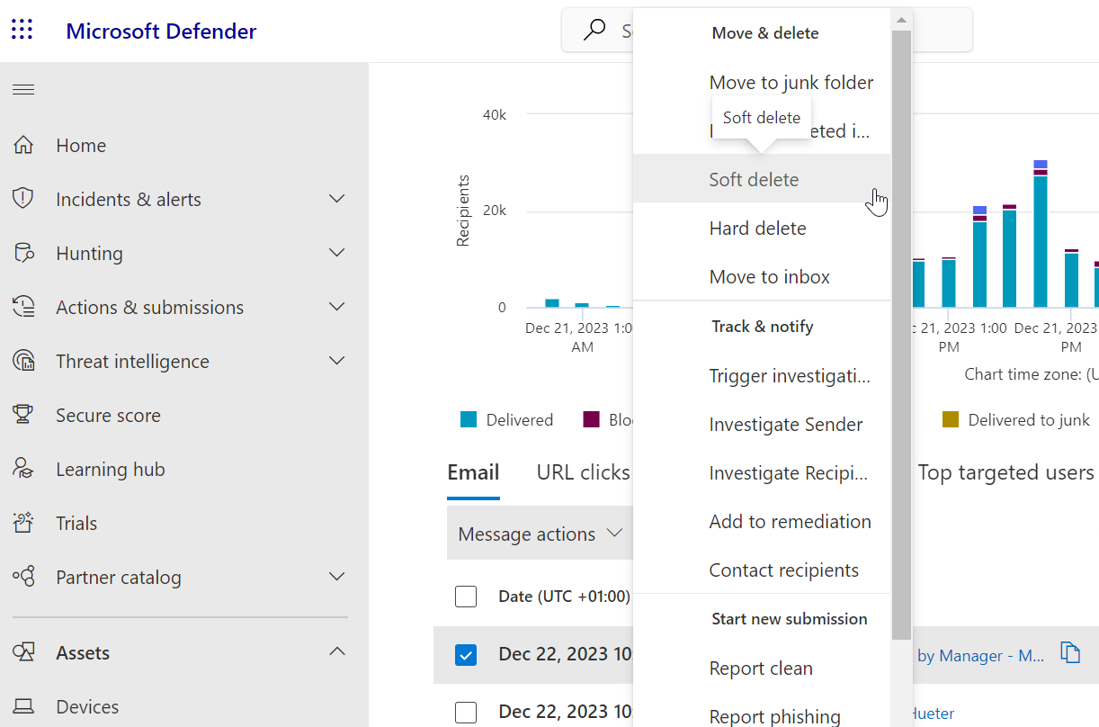Toggle the Blocked maroon legend swatch
Image resolution: width=1099 pixels, height=727 pixels.
tap(591, 419)
